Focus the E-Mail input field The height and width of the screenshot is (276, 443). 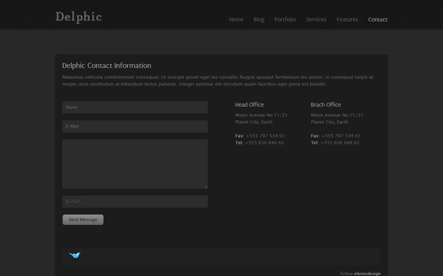(x=135, y=126)
